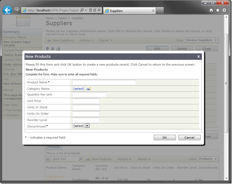Close the New Products dialog with X
The height and width of the screenshot is (184, 232).
click(198, 56)
